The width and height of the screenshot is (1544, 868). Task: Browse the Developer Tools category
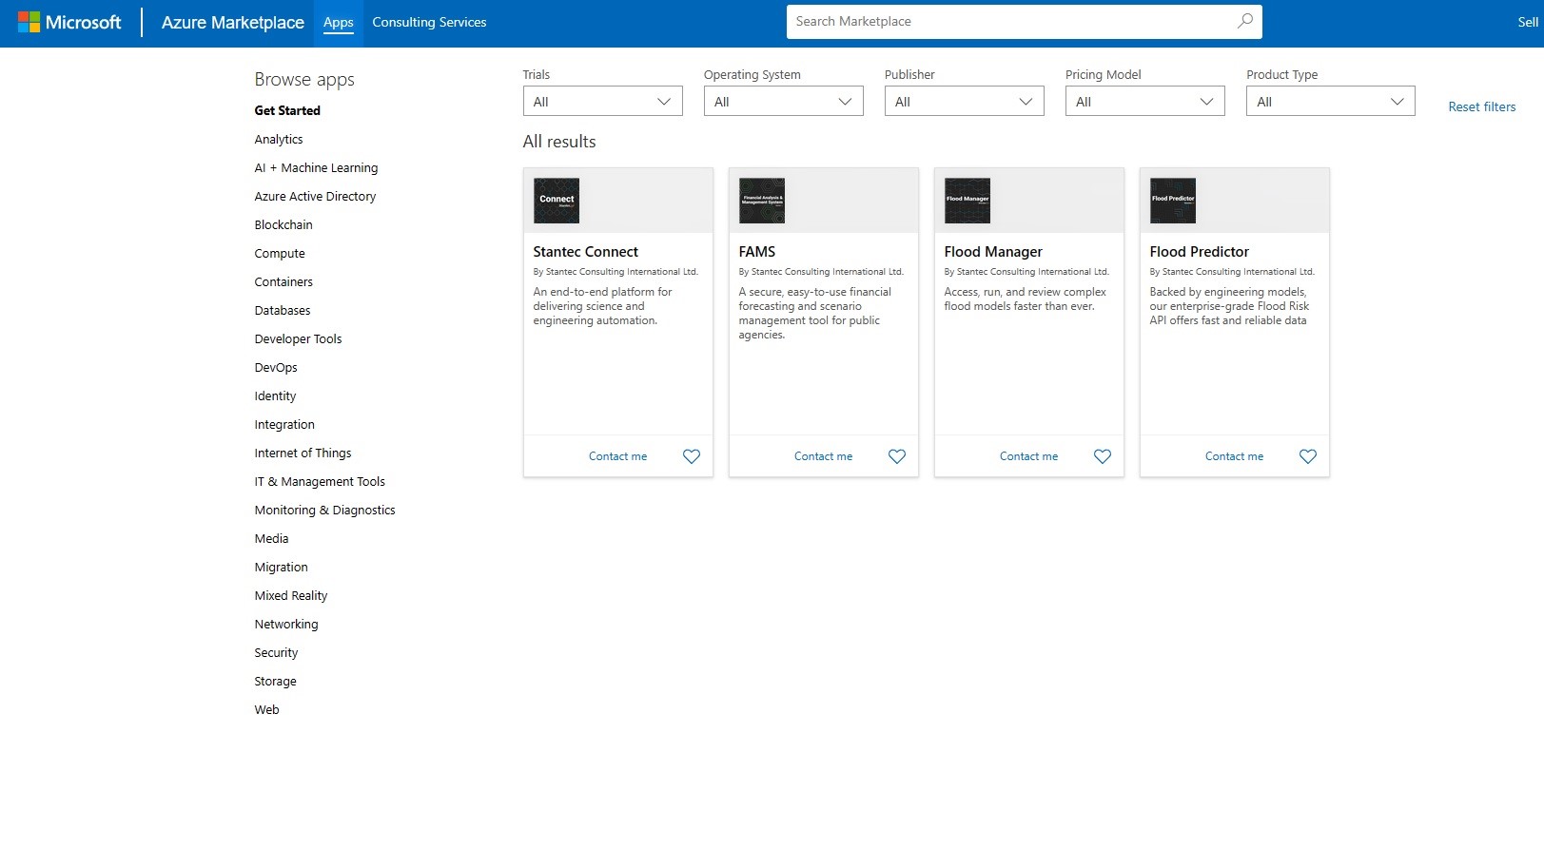(x=298, y=338)
